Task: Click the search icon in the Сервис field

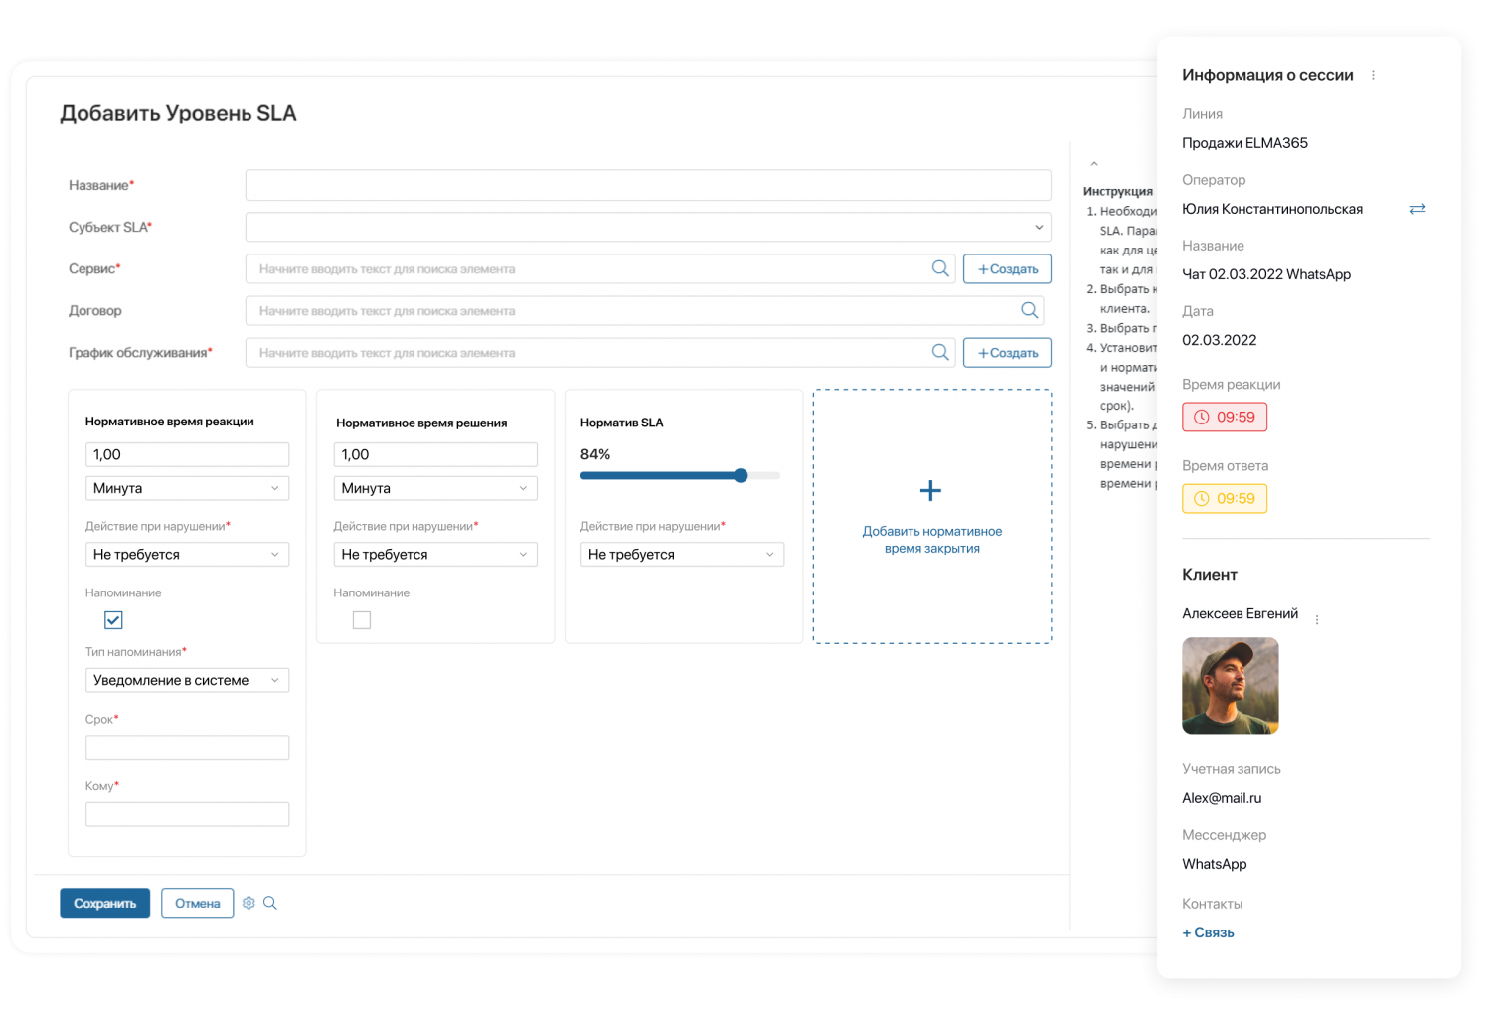Action: click(939, 268)
